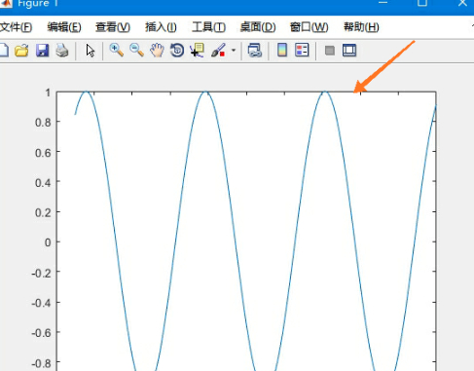The height and width of the screenshot is (371, 474).
Task: Open the 桌面(D) menu
Action: [x=258, y=27]
